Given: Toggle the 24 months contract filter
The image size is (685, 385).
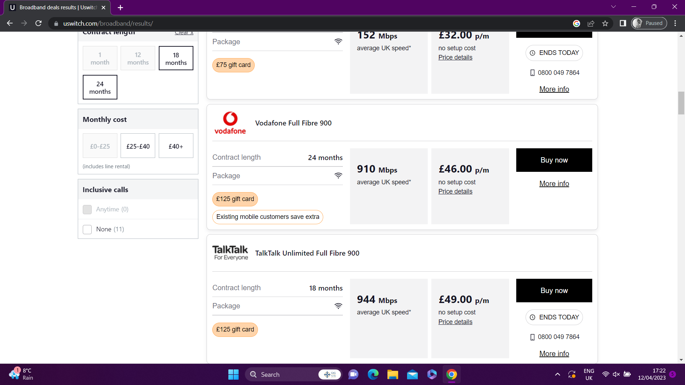Looking at the screenshot, I should (100, 87).
